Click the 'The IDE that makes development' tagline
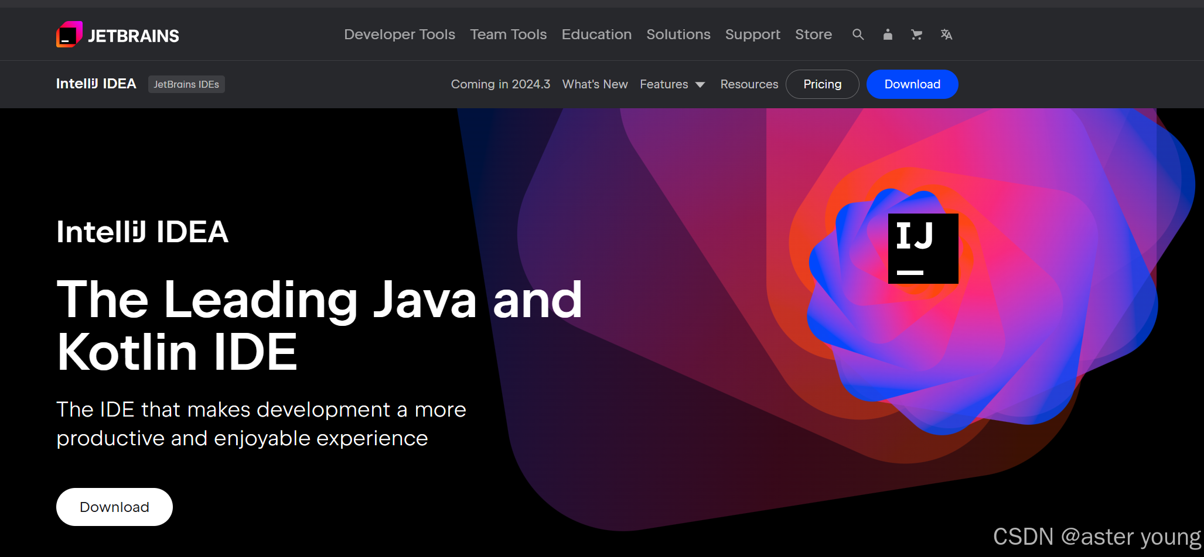The image size is (1204, 557). click(261, 424)
